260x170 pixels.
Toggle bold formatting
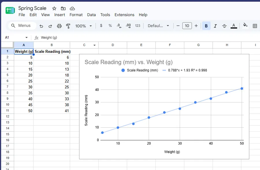tap(206, 26)
